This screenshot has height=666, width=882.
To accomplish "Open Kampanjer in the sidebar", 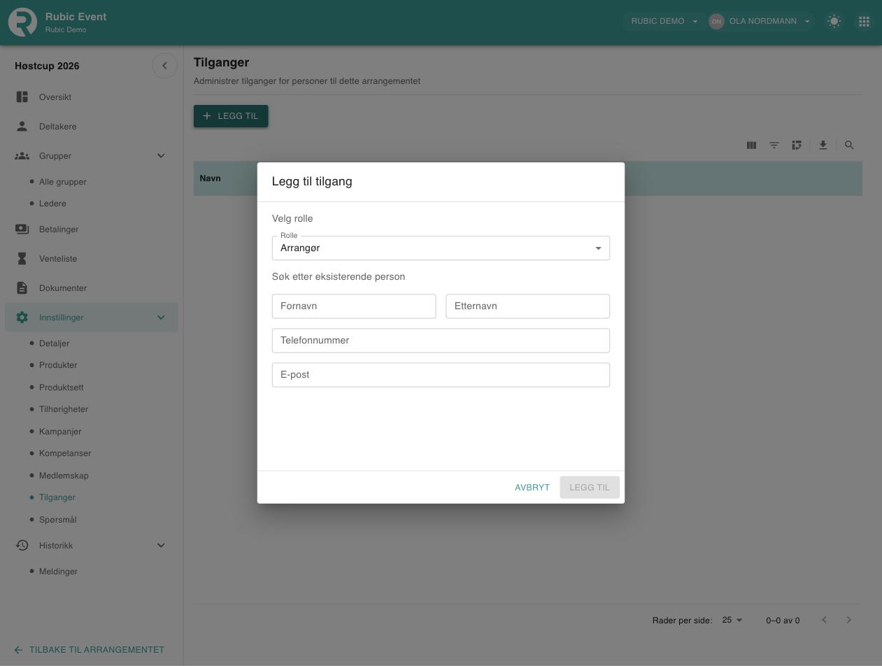I will 60,432.
